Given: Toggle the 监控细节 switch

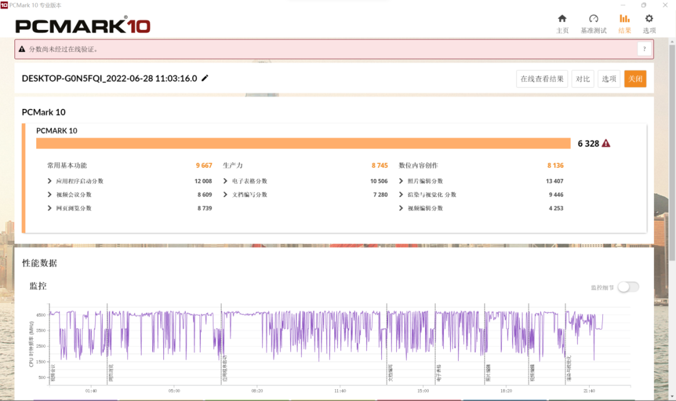Looking at the screenshot, I should (x=628, y=287).
